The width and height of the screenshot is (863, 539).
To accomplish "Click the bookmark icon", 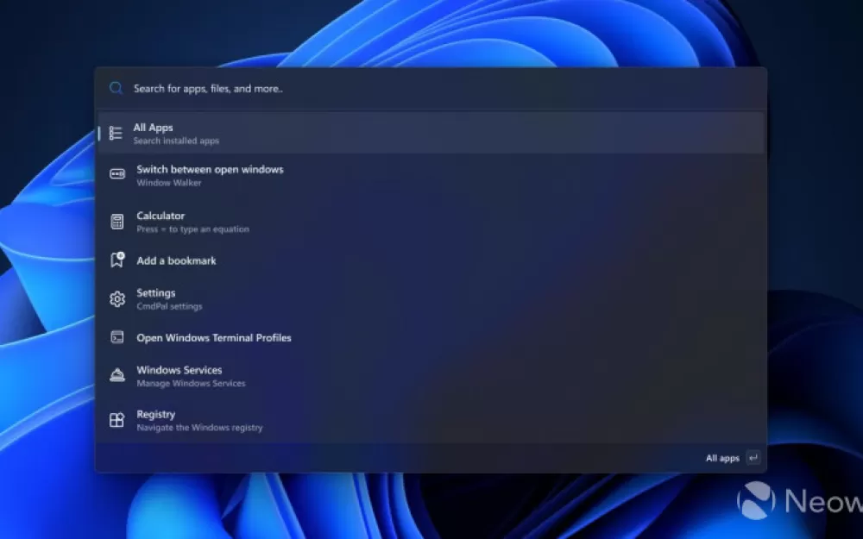I will [x=117, y=260].
